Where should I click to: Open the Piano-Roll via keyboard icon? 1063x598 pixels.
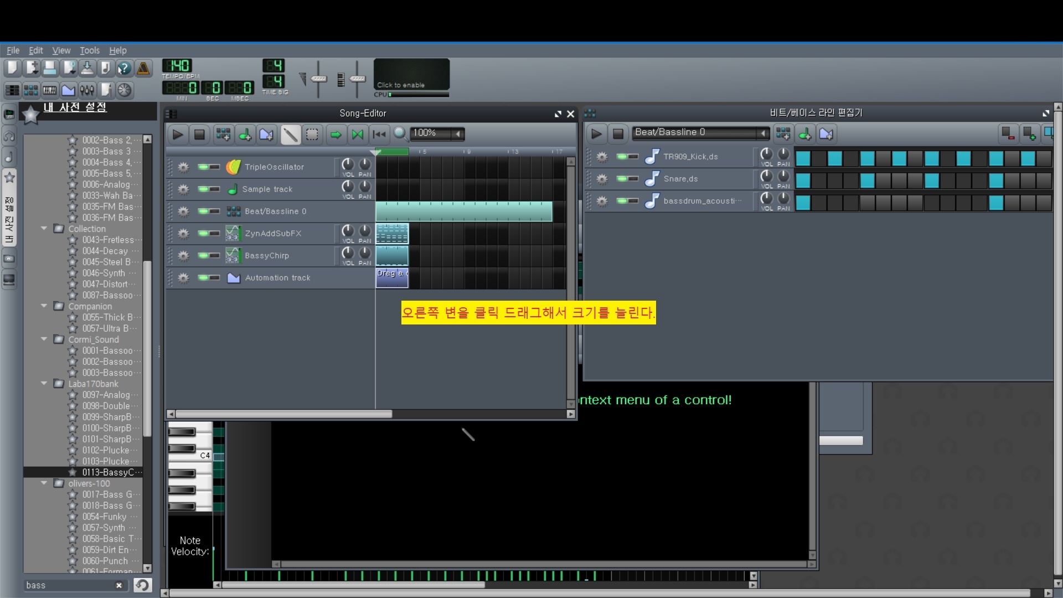[50, 90]
